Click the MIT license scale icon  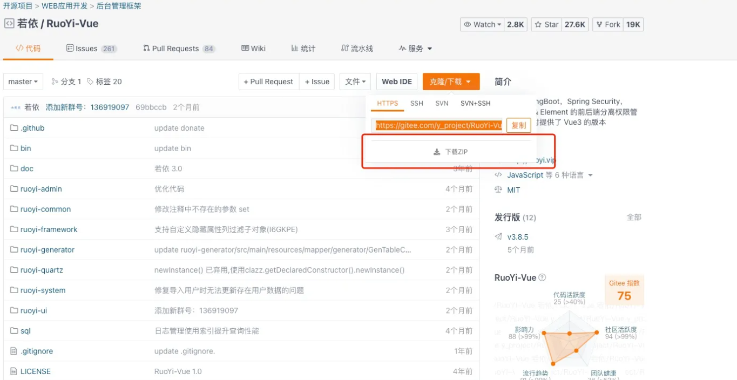[498, 190]
